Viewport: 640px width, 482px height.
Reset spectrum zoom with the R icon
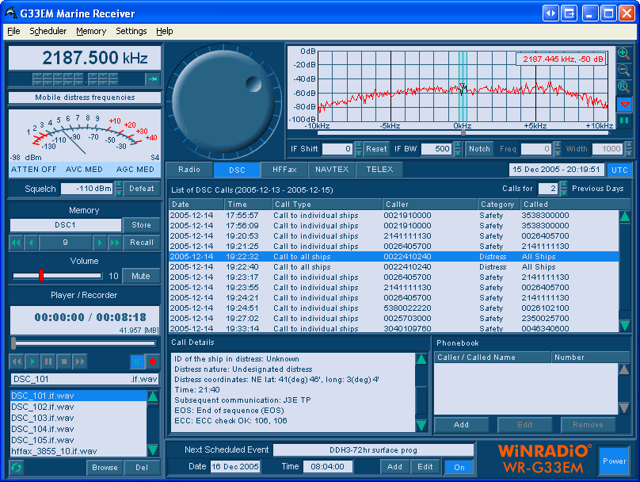624,84
